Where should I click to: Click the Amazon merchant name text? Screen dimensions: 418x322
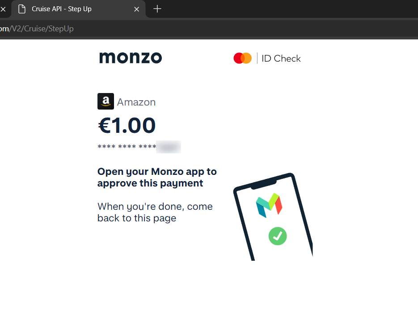(x=136, y=102)
